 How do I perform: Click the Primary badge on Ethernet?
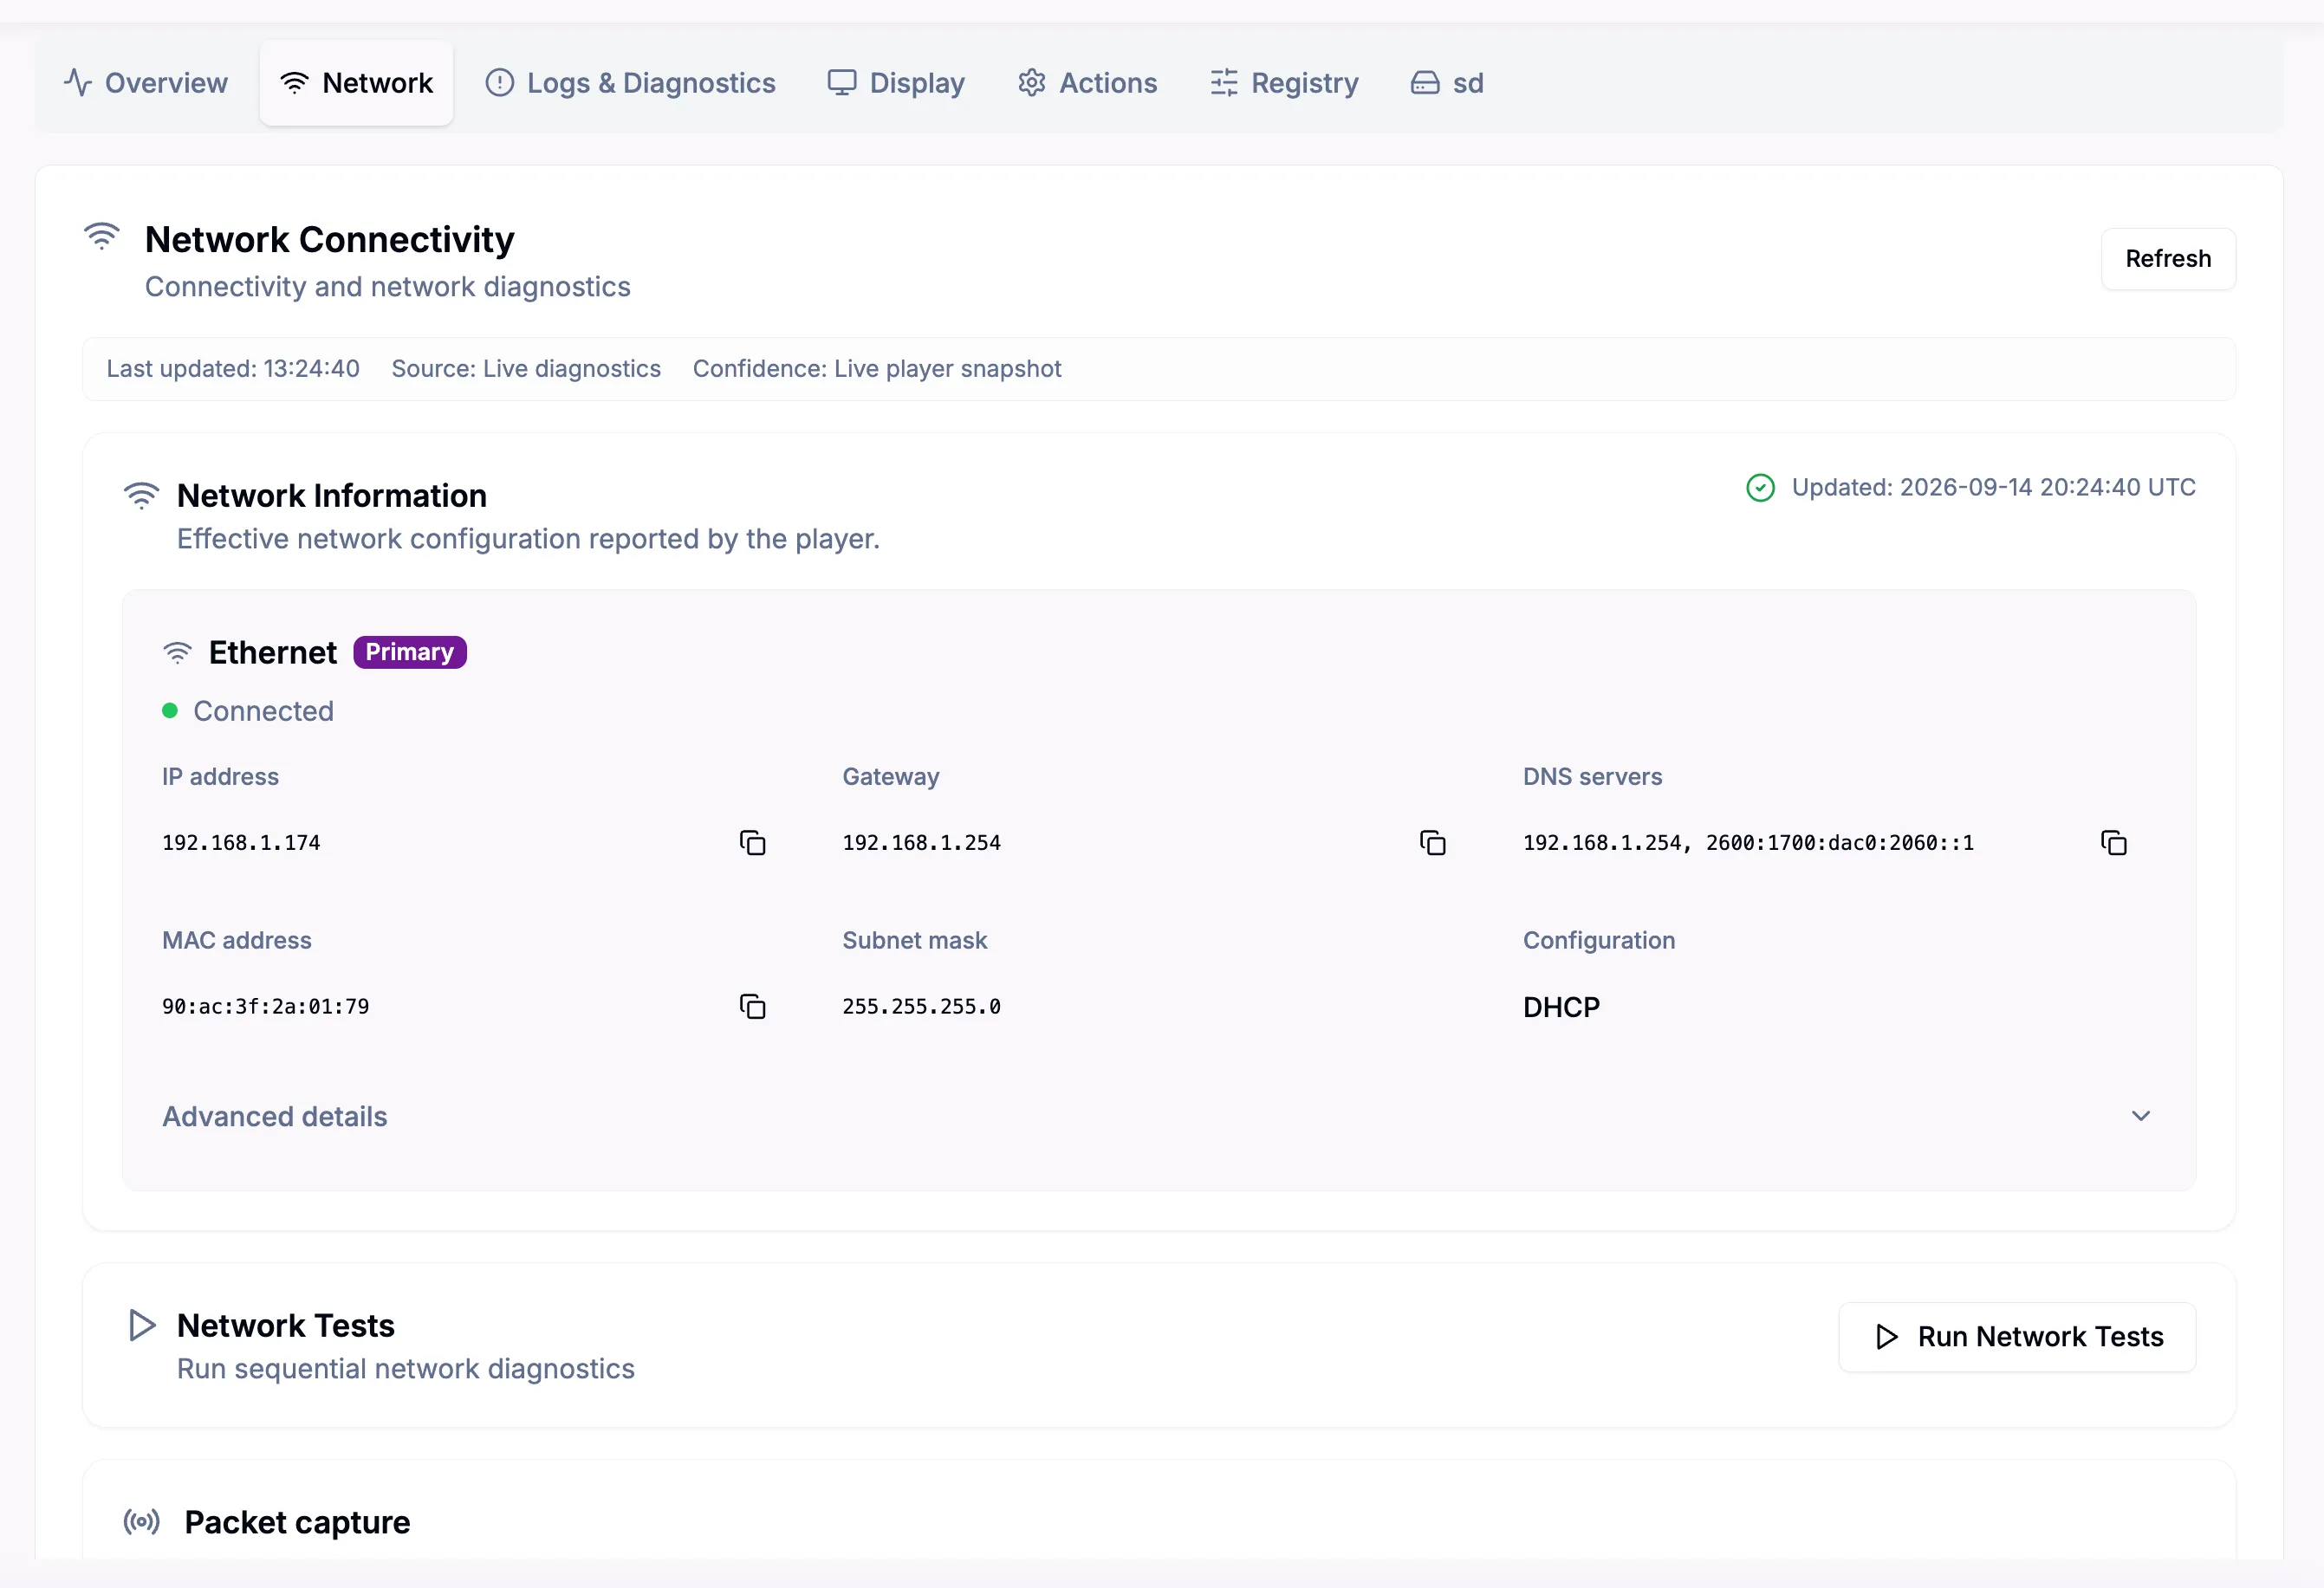pyautogui.click(x=410, y=652)
